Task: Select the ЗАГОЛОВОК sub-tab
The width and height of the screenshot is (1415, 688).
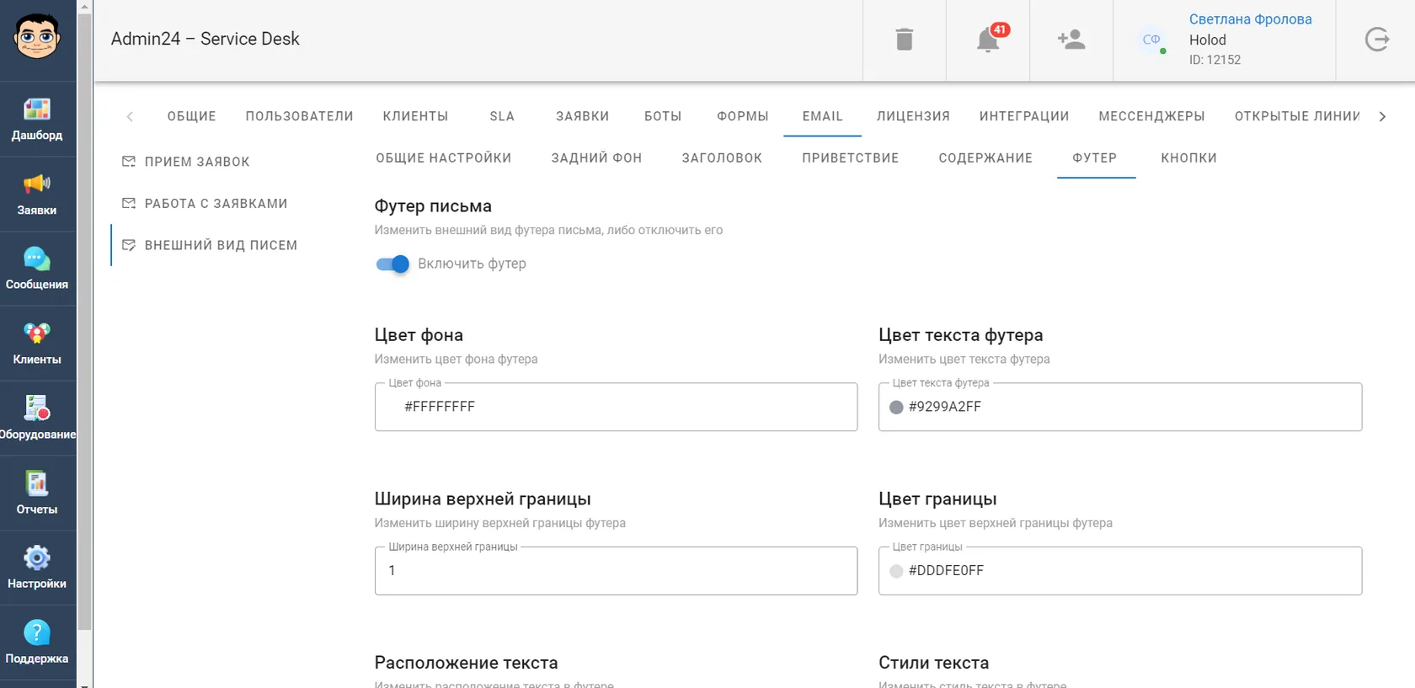Action: 722,158
